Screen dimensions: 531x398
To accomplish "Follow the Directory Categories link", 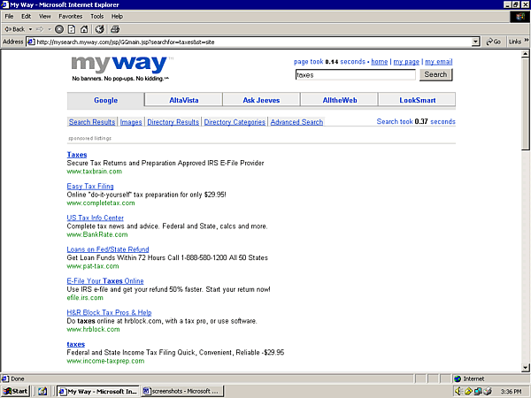I will pyautogui.click(x=235, y=122).
